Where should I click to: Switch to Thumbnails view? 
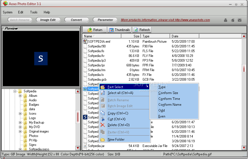click(119, 30)
